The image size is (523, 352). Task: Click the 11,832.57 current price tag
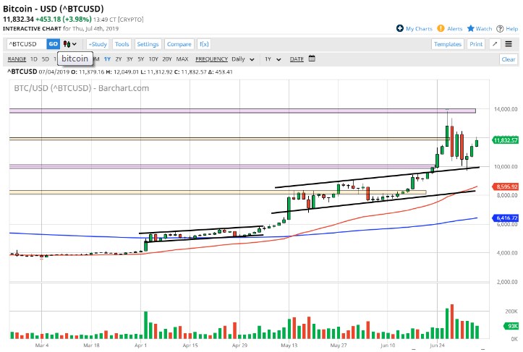point(506,140)
